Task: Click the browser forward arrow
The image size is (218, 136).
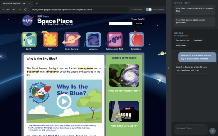Action: [19, 9]
